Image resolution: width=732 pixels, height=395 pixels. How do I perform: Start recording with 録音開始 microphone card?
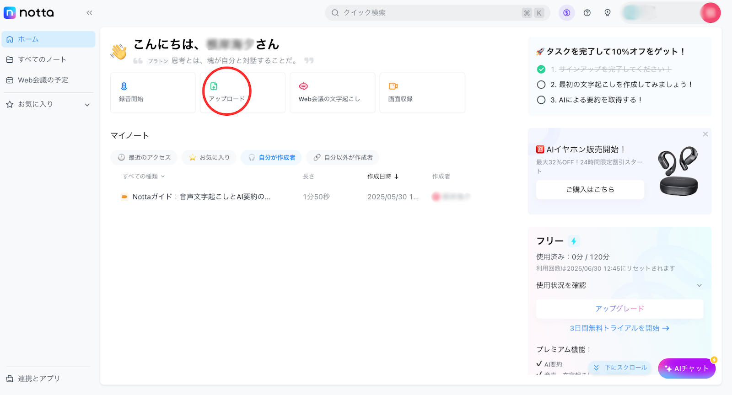tap(153, 93)
